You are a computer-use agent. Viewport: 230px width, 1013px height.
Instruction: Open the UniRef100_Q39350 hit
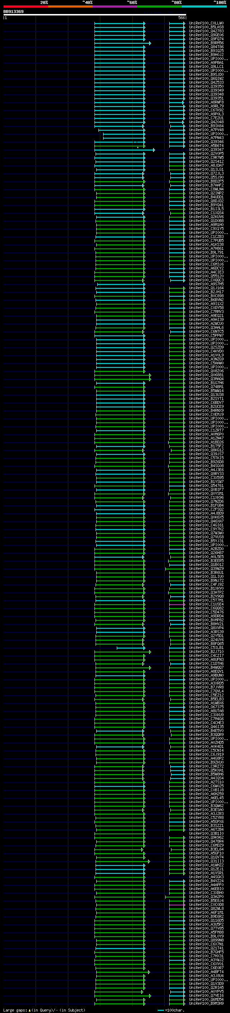pyautogui.click(x=206, y=87)
